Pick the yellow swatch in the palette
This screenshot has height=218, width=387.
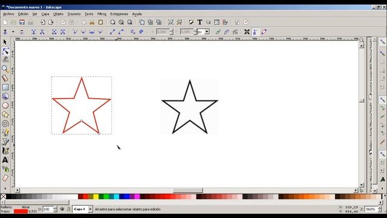click(96, 197)
